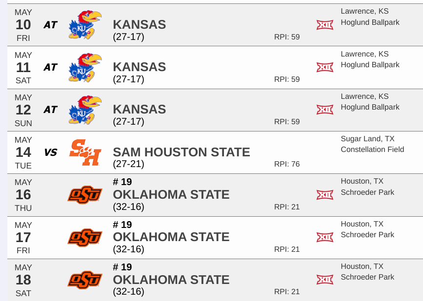Open the KANSAS team name for May 11
This screenshot has width=423, height=301.
tap(140, 67)
